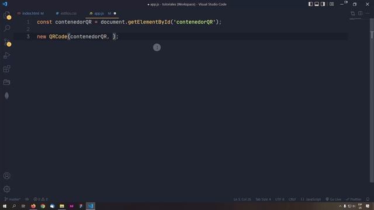Toggle the primary side bar layout button
This screenshot has height=210, width=374.
[310, 4]
